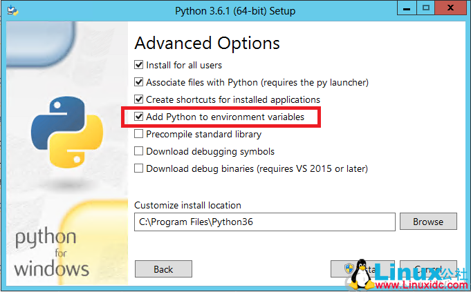This screenshot has height=292, width=471.
Task: Close the Python 3.6.1 Setup dialog
Action: [x=452, y=8]
